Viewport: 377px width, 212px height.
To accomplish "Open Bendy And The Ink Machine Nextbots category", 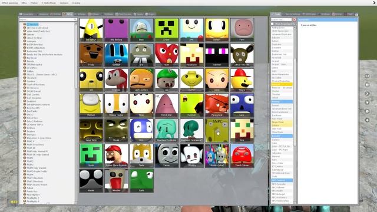I will (x=45, y=55).
